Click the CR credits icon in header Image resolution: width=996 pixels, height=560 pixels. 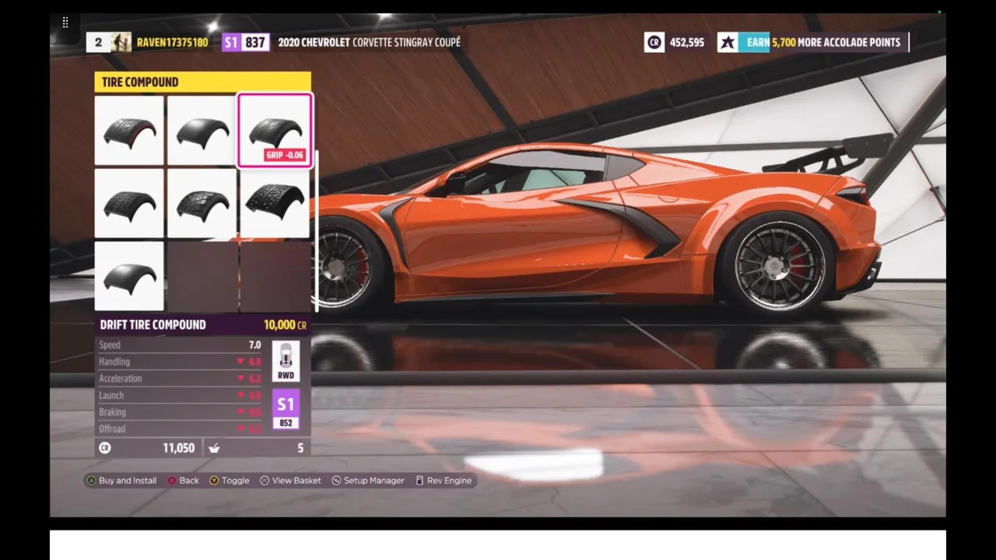point(654,42)
